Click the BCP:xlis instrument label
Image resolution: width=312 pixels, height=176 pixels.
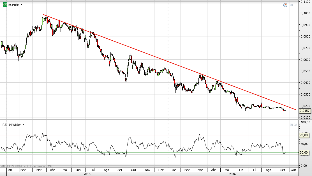point(14,5)
